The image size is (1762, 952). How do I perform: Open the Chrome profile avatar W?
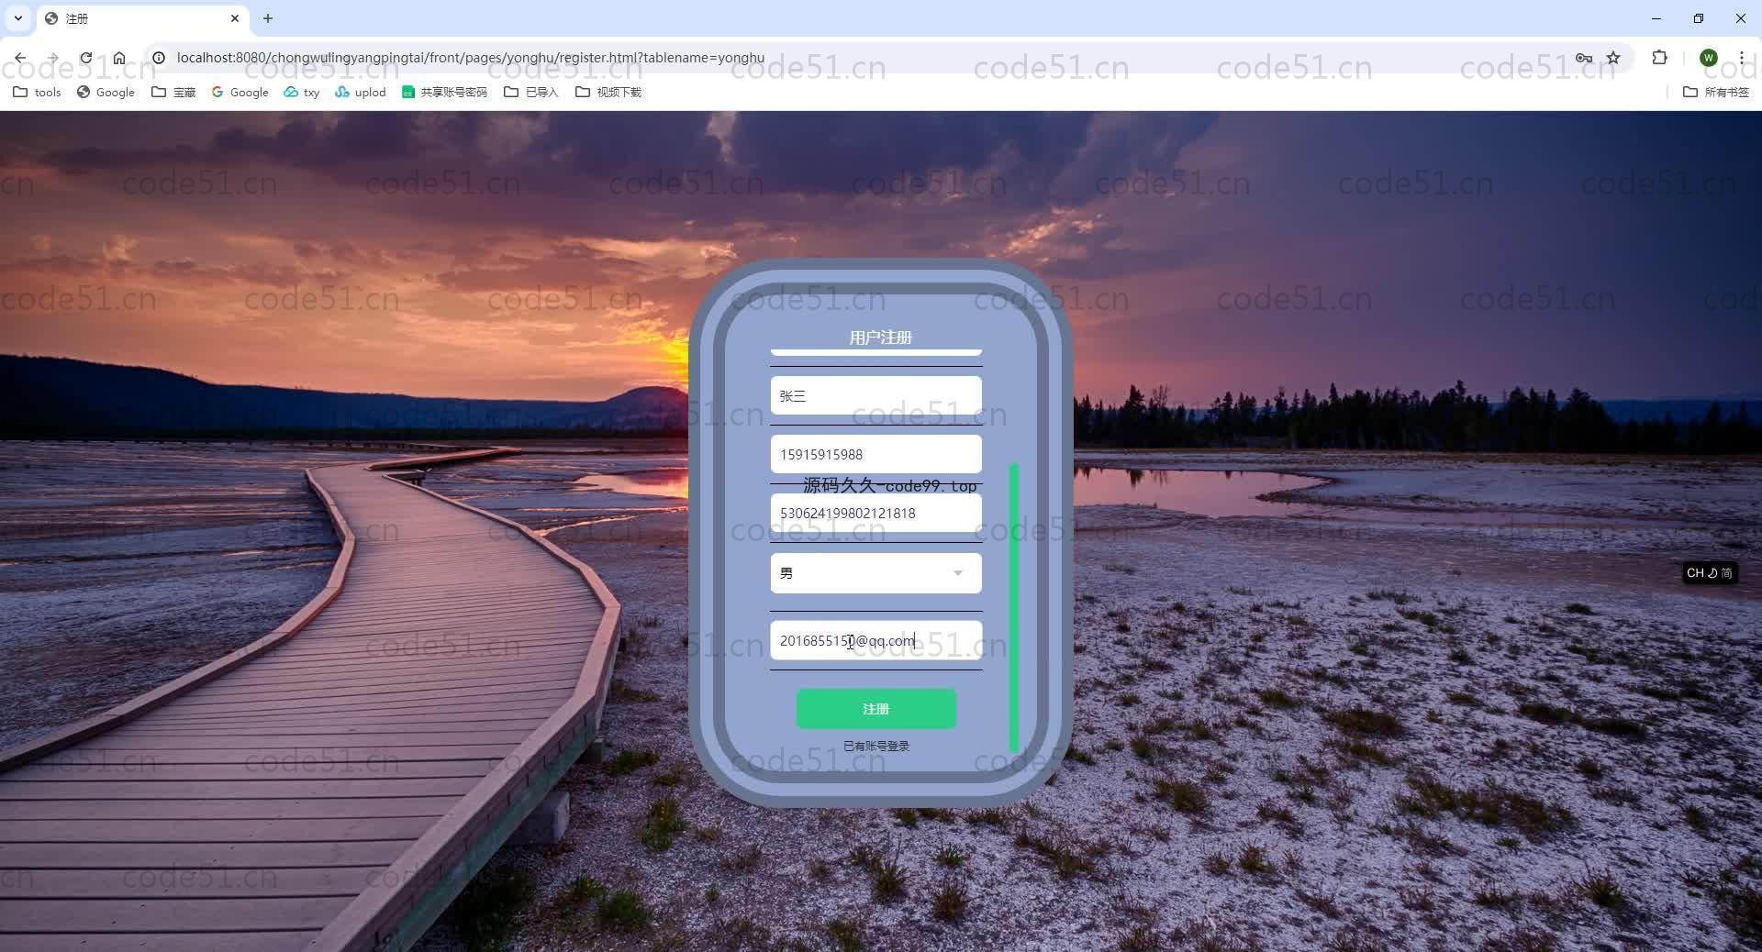click(x=1708, y=58)
